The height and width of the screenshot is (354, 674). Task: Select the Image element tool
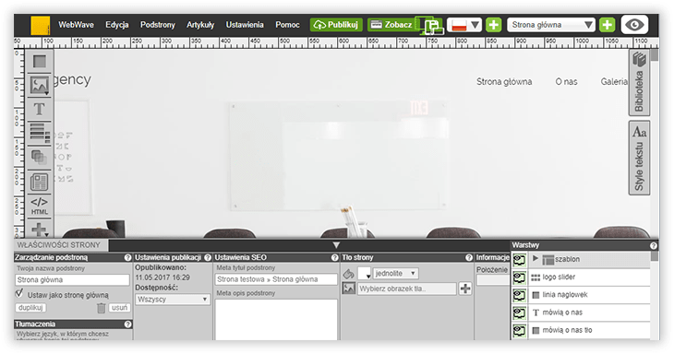point(39,85)
